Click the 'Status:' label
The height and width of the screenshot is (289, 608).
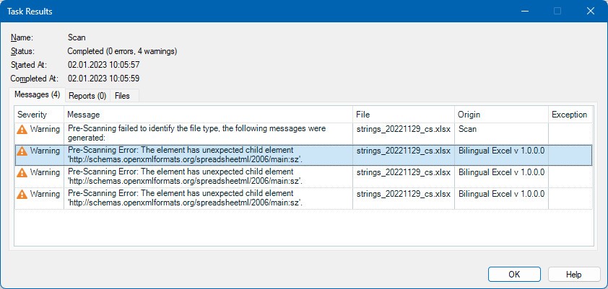coord(23,51)
